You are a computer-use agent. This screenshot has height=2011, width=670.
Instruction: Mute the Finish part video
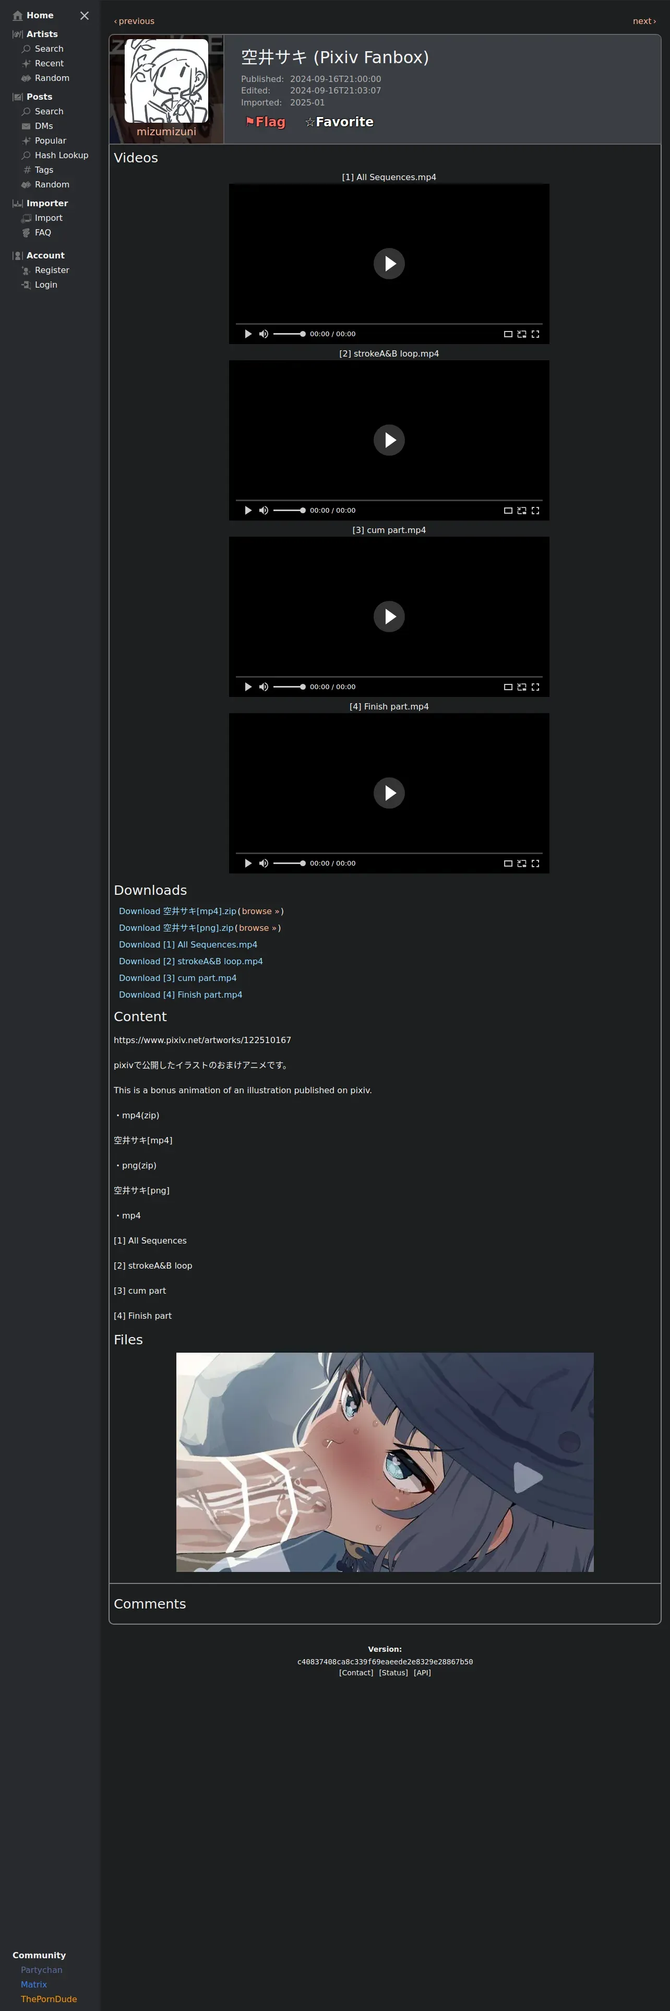click(x=264, y=863)
